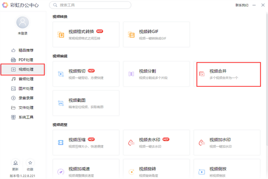Click the monitor icon beside 系统工具
Image resolution: width=268 pixels, height=179 pixels.
tap(13, 117)
